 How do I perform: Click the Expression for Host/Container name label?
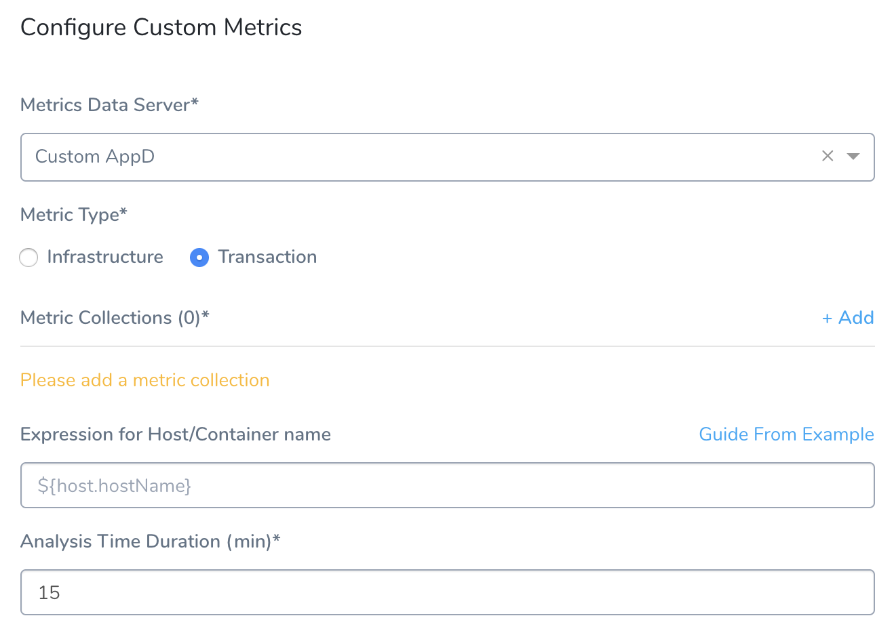(x=176, y=434)
